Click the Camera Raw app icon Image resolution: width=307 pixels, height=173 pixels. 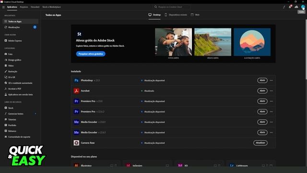pyautogui.click(x=76, y=143)
